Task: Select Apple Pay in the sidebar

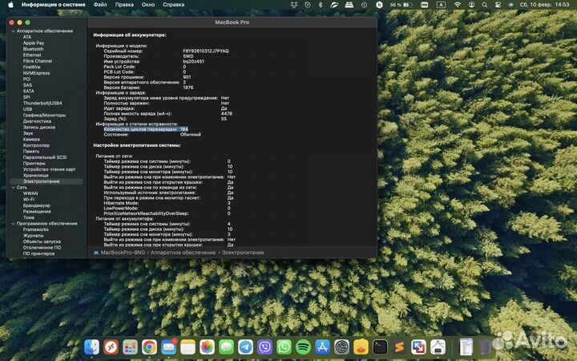Action: [34, 43]
